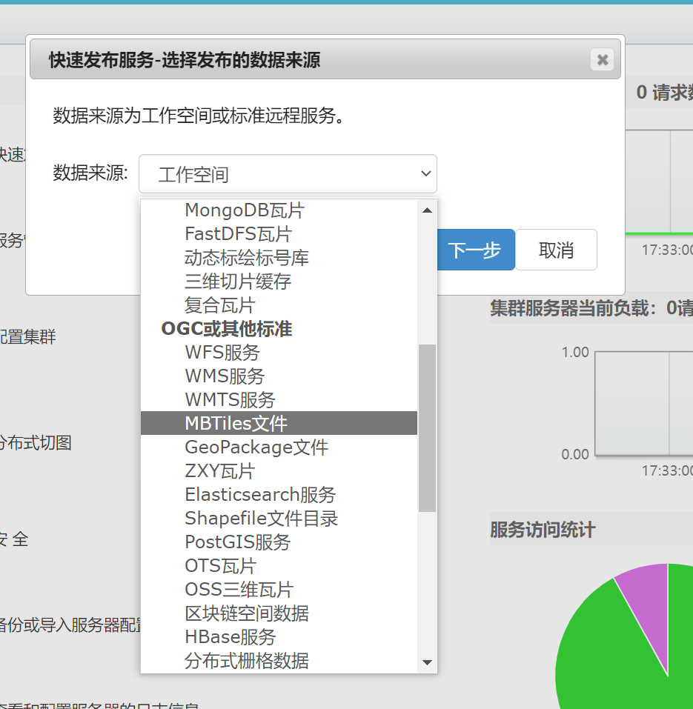Select HBase服务 option
Image resolution: width=693 pixels, height=709 pixels.
click(279, 636)
